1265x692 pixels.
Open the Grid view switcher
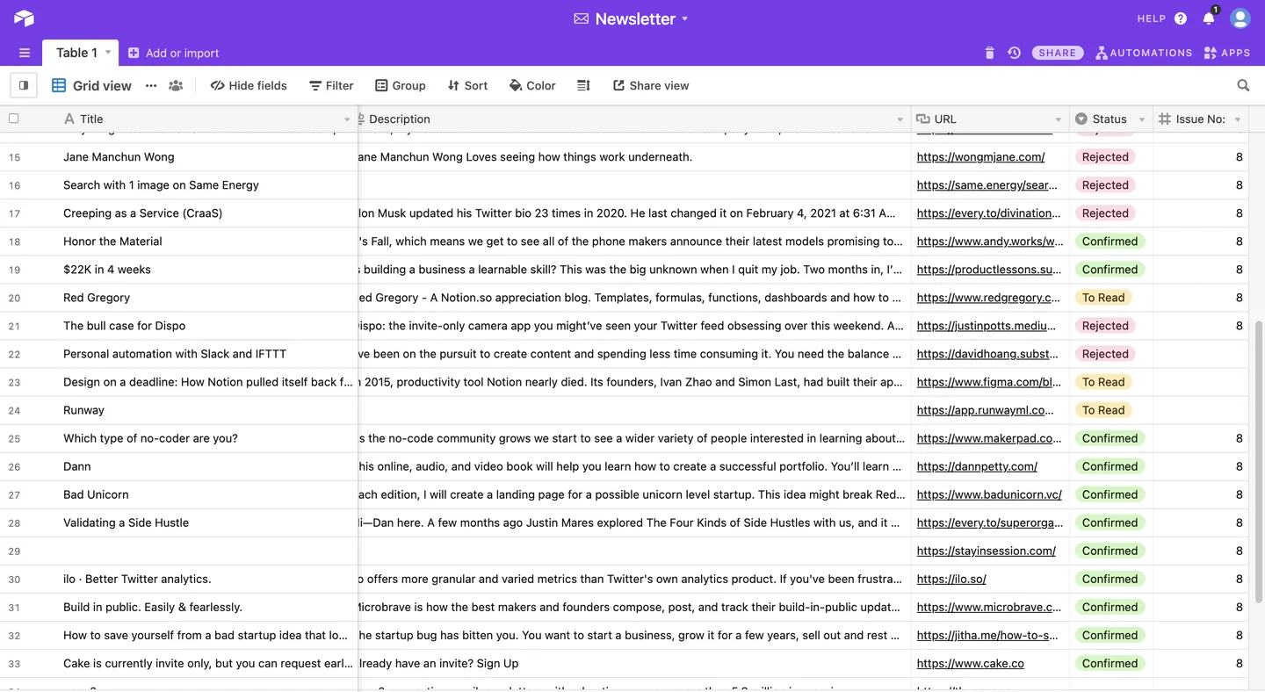[91, 85]
